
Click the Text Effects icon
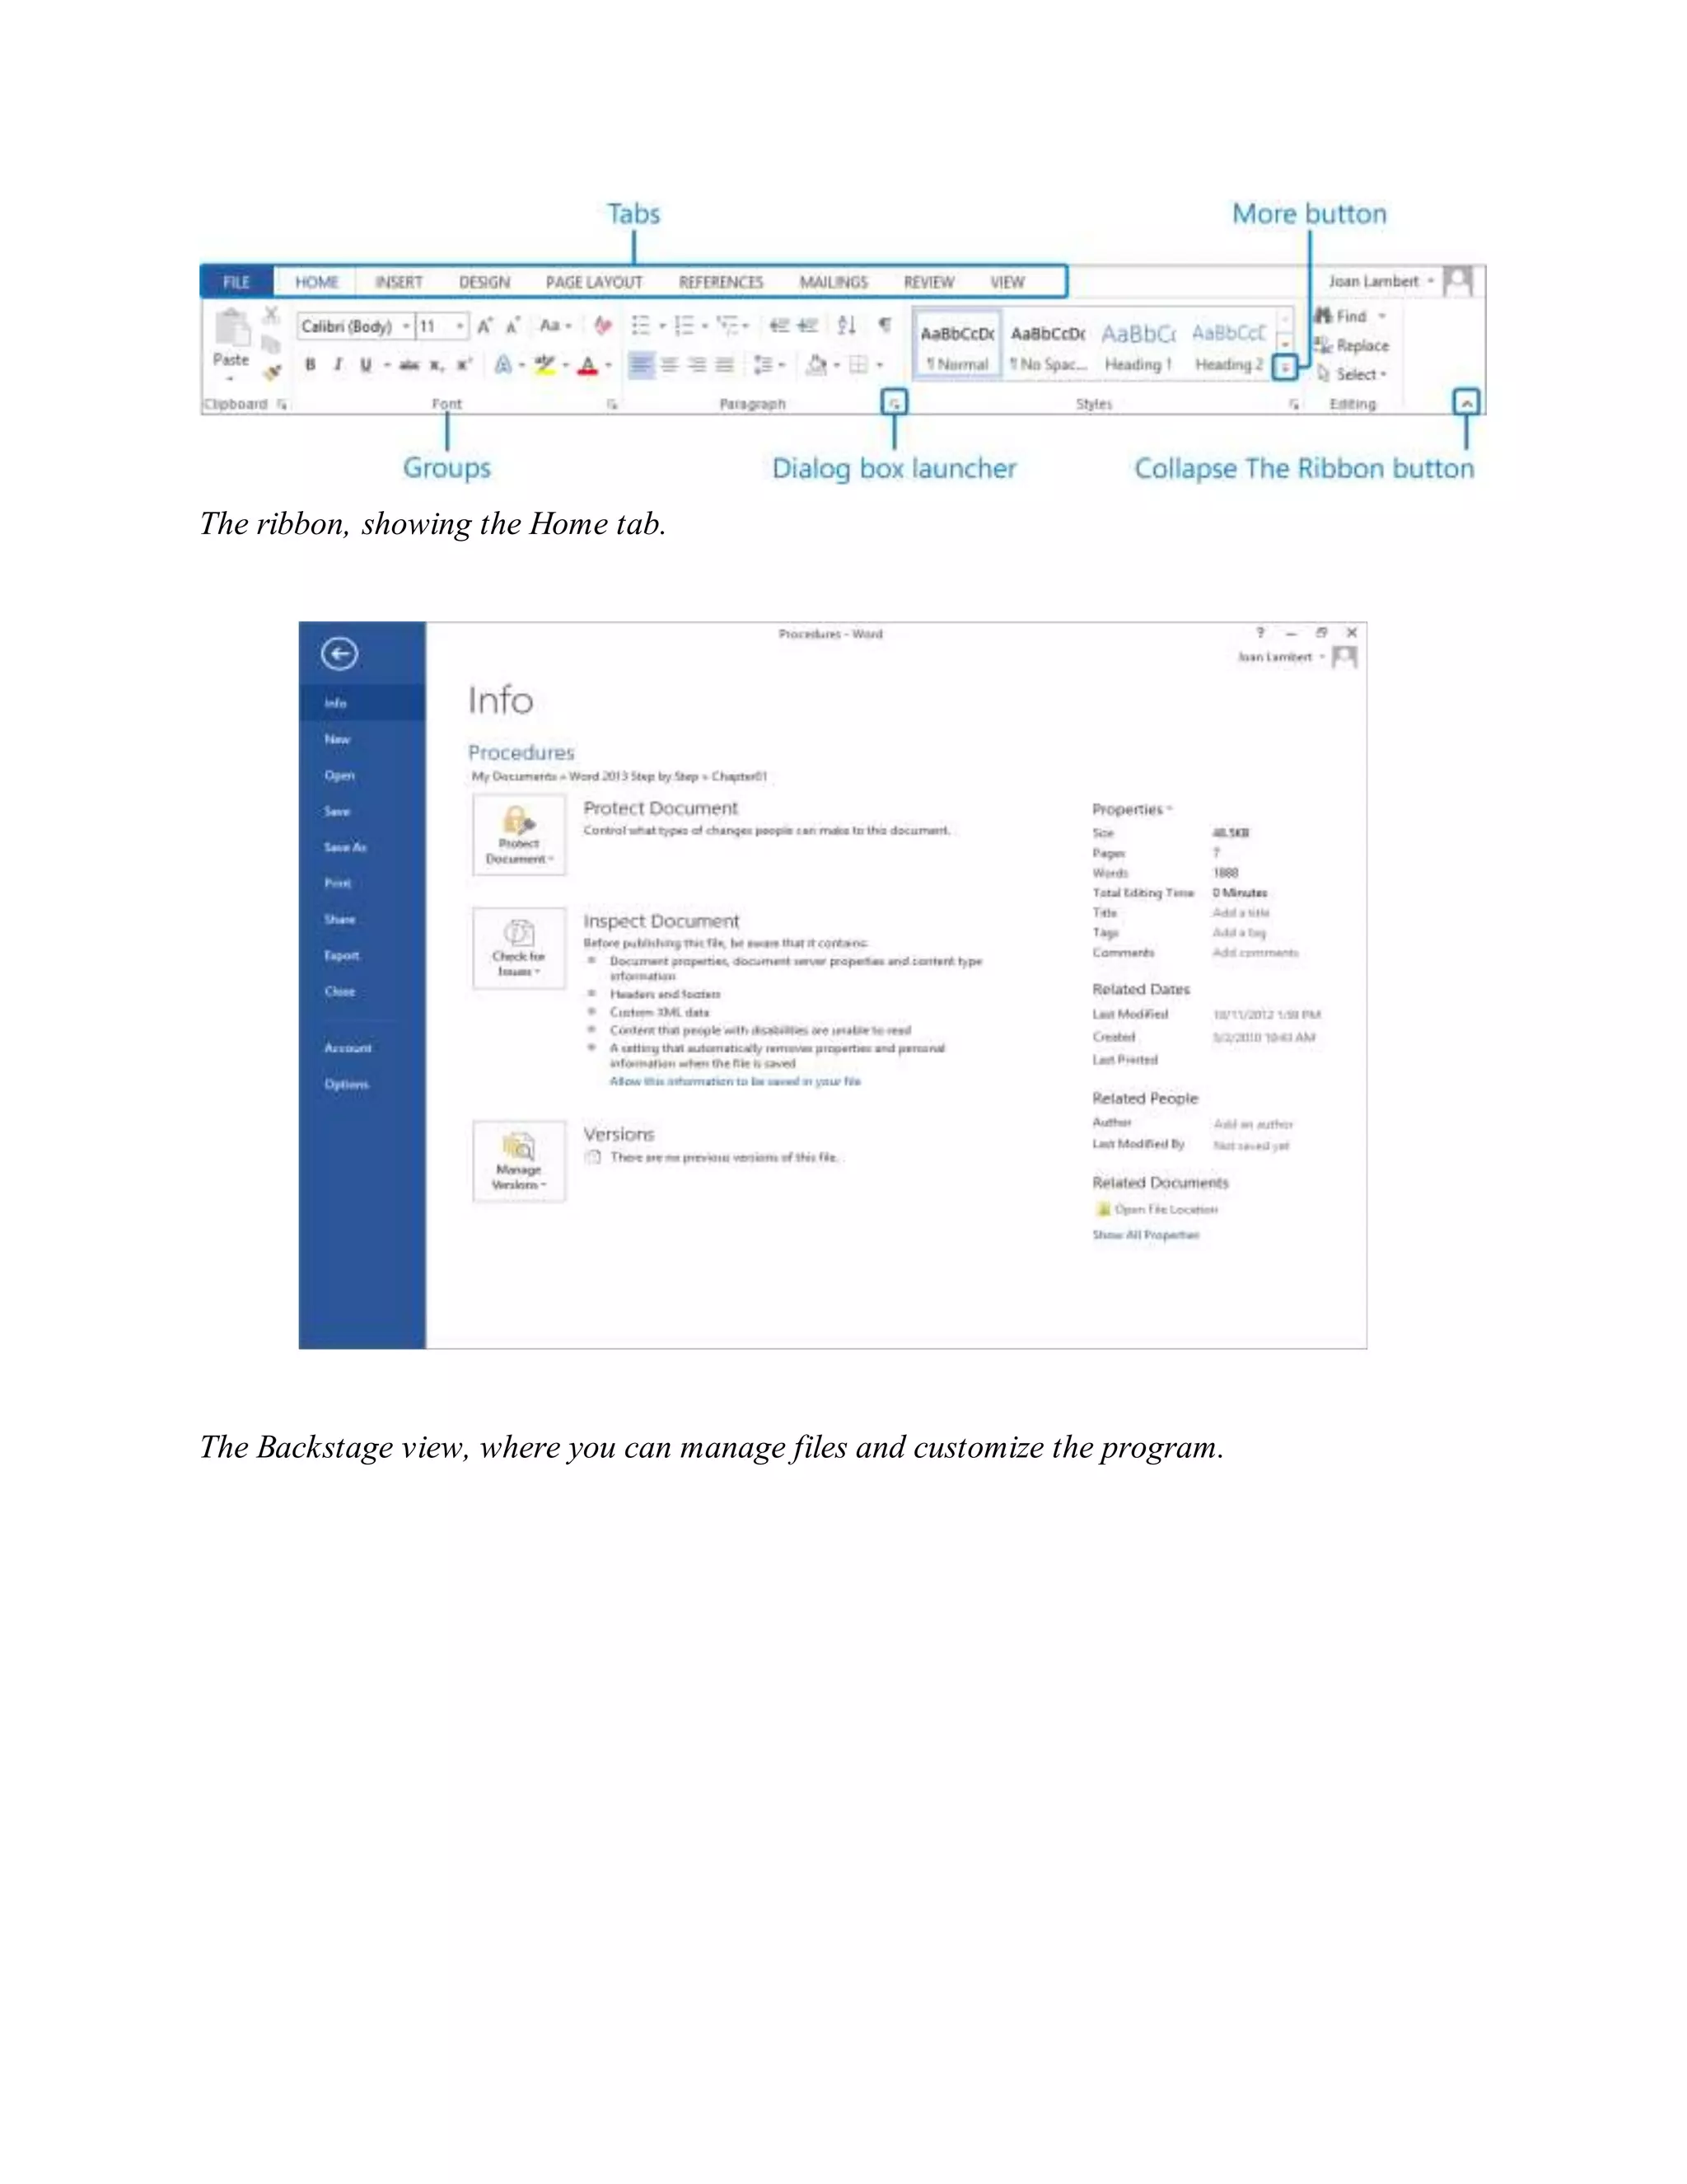tap(503, 365)
